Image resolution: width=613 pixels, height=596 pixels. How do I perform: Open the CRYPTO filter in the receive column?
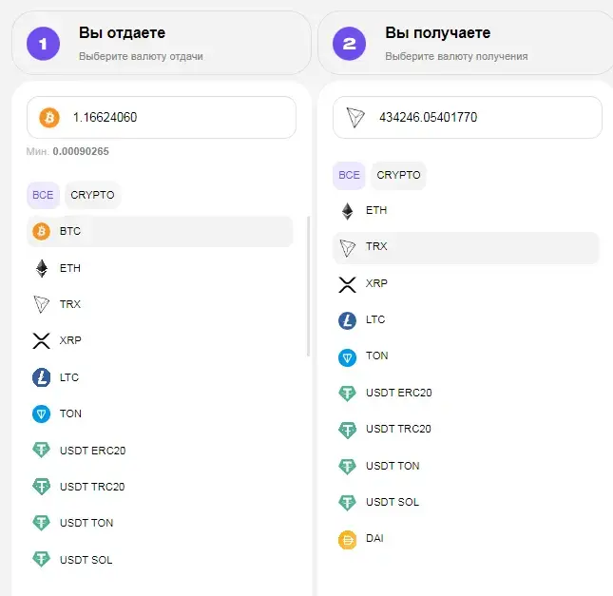coord(398,175)
